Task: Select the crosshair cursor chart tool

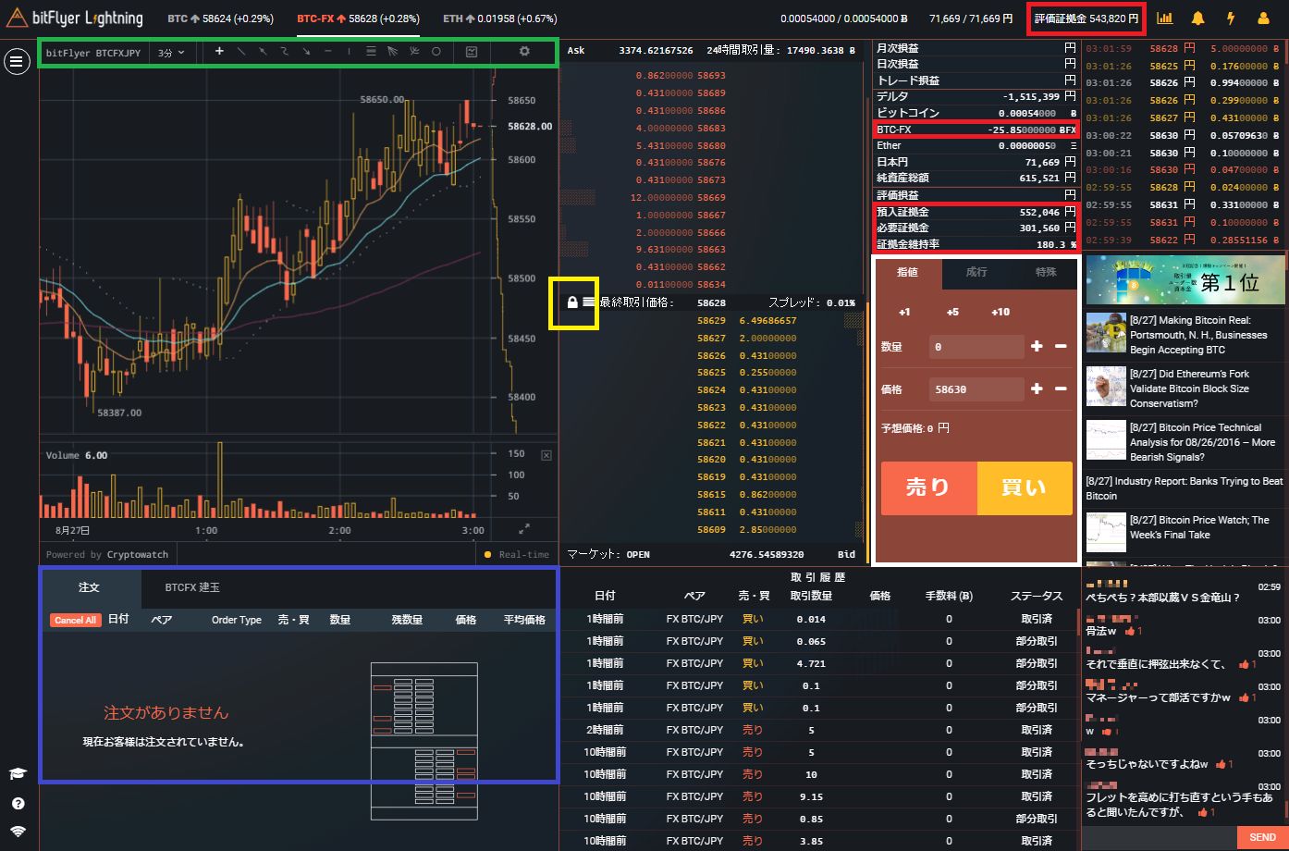Action: 219,52
